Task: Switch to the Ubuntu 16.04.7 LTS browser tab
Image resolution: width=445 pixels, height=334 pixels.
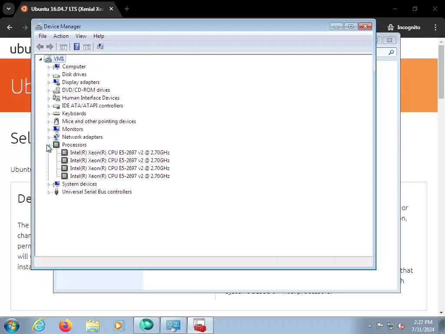Action: [66, 9]
